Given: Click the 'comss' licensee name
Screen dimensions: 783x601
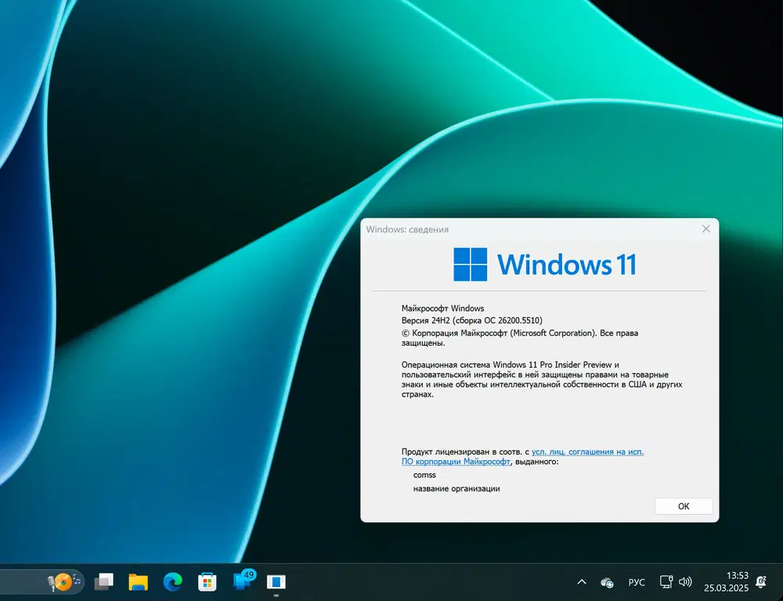Looking at the screenshot, I should pos(424,475).
